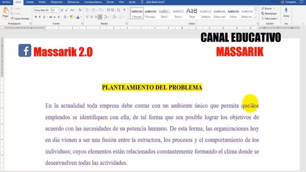The height and width of the screenshot is (172, 306).
Task: Apply Normal style
Action: click(x=137, y=13)
